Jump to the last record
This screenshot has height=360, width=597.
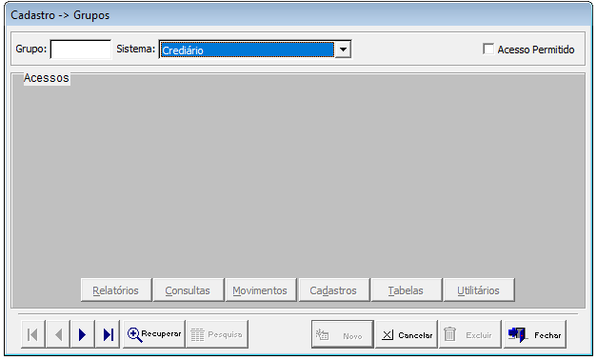tap(109, 334)
